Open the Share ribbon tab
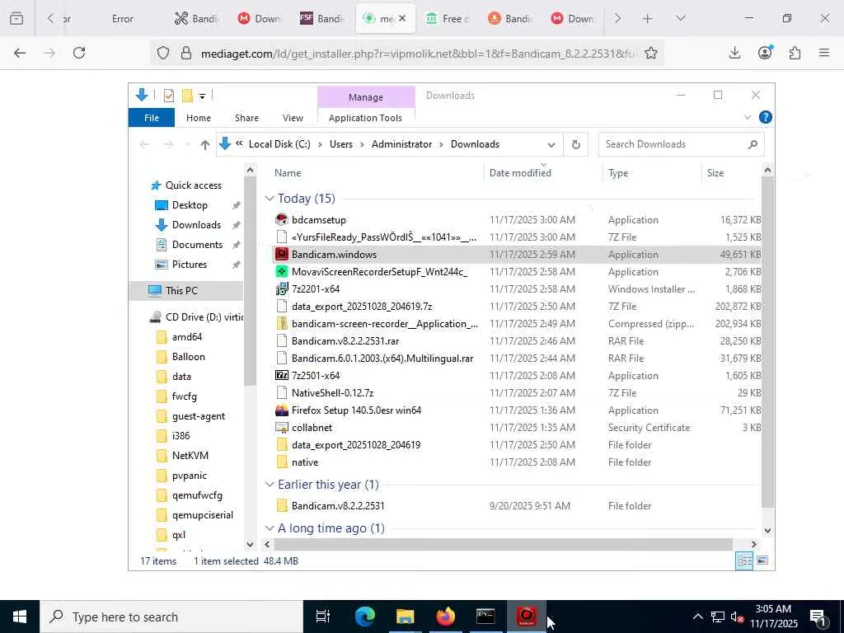Screen dimensions: 844x633 [x=246, y=118]
